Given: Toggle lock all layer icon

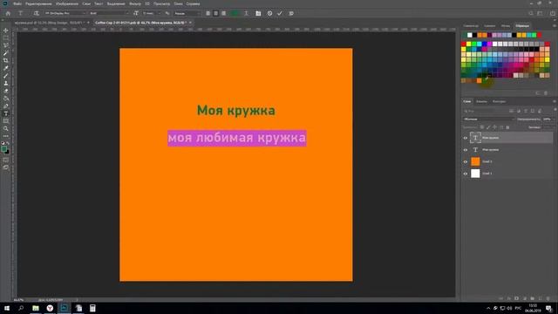Looking at the screenshot, I should coord(507,127).
